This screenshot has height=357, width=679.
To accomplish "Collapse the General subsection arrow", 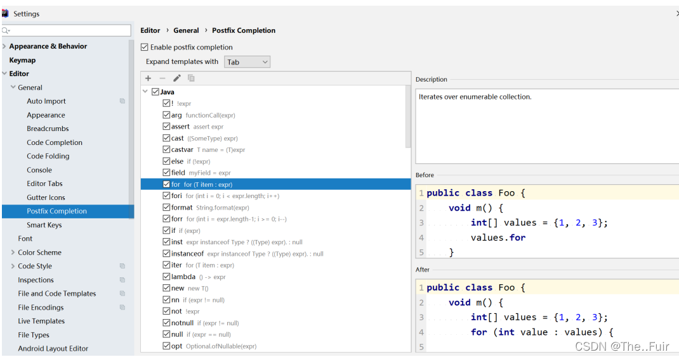I will [13, 87].
